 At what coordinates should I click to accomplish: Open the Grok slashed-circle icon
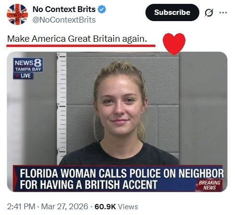tap(209, 12)
